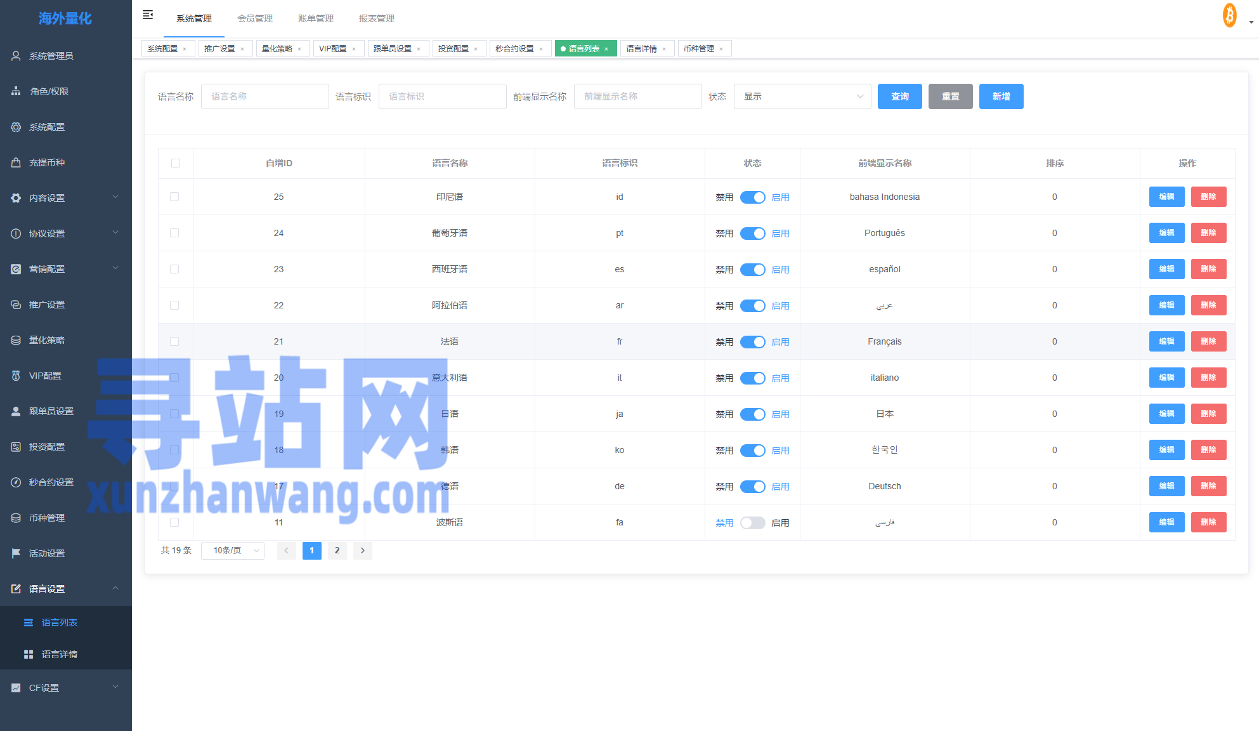This screenshot has width=1259, height=731.
Task: Switch to the 币种管理 tab
Action: pyautogui.click(x=698, y=49)
